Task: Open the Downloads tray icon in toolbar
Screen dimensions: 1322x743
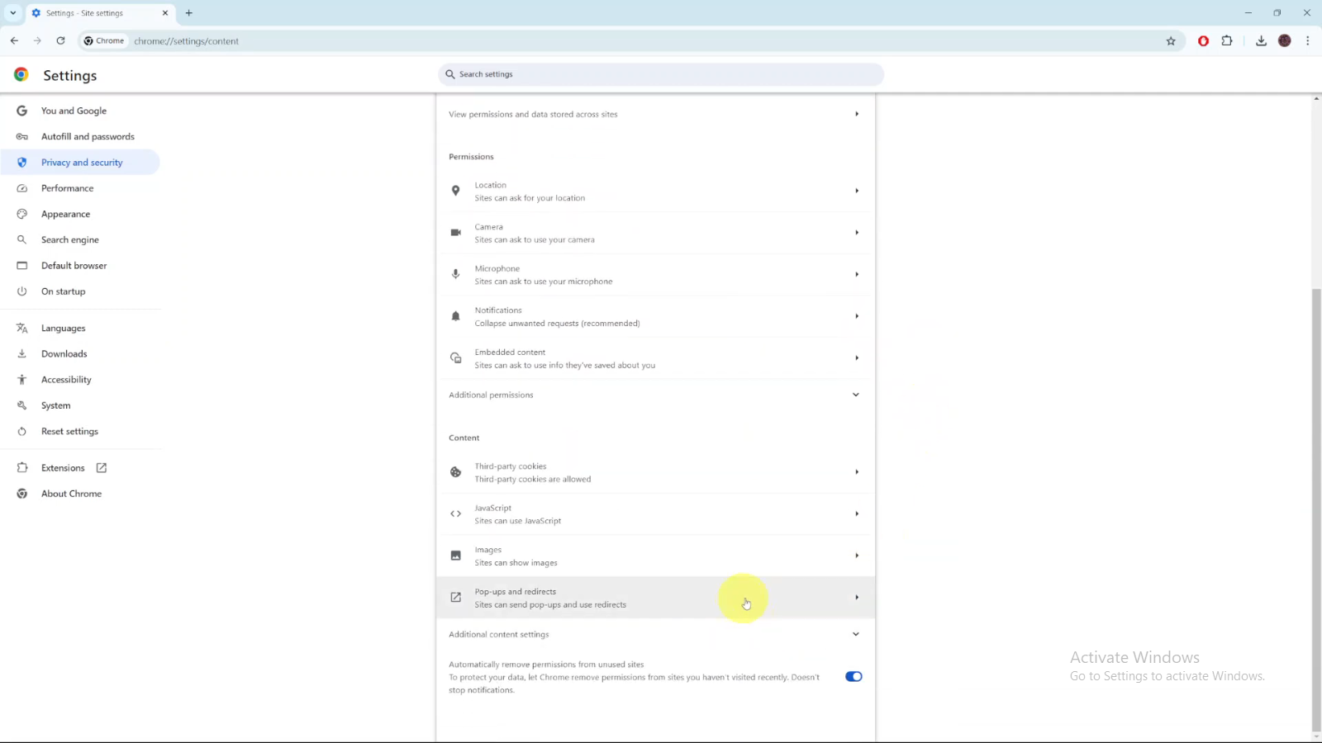Action: pos(1261,40)
